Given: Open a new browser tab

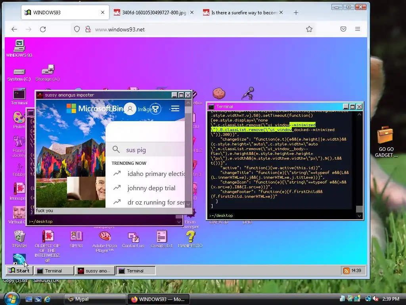Looking at the screenshot, I should 296,12.
